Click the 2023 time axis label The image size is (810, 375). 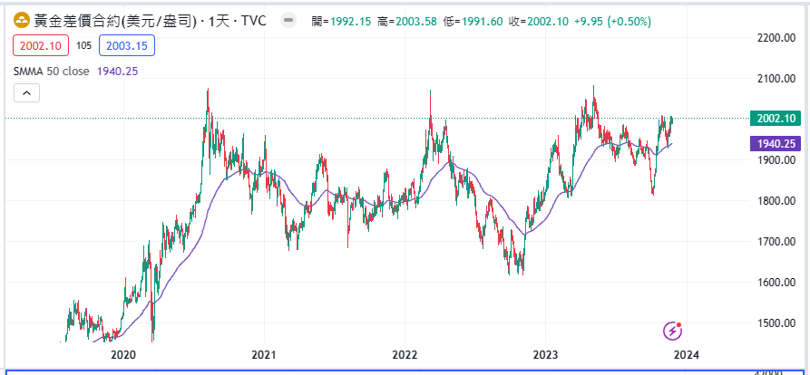[x=546, y=355]
